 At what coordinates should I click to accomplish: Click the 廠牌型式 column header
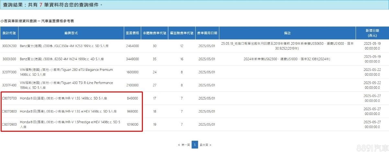(x=71, y=33)
